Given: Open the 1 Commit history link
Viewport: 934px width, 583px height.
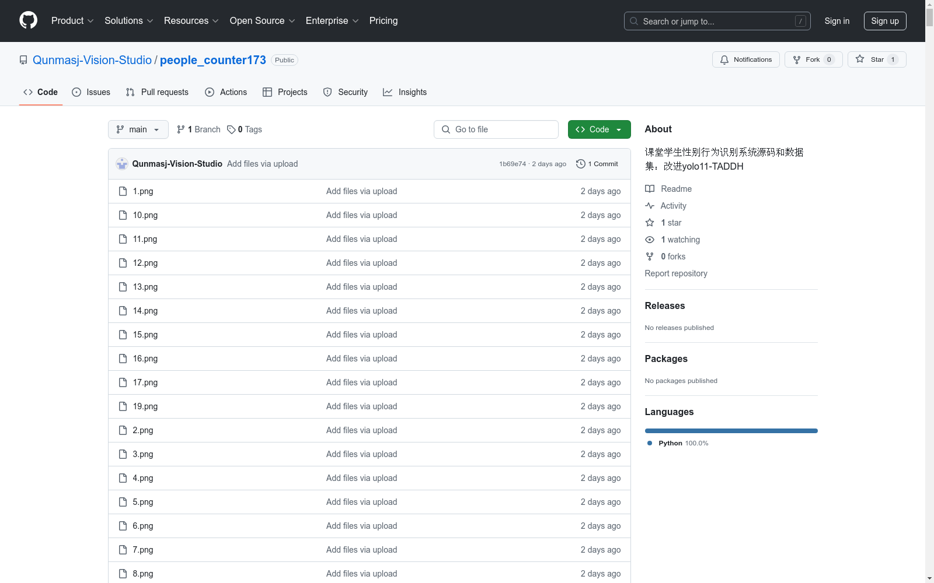Looking at the screenshot, I should [597, 164].
